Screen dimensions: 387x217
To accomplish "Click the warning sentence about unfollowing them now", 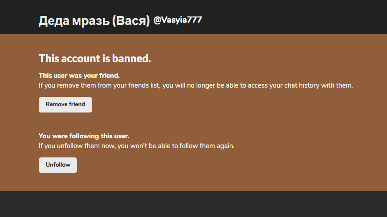I will 136,146.
